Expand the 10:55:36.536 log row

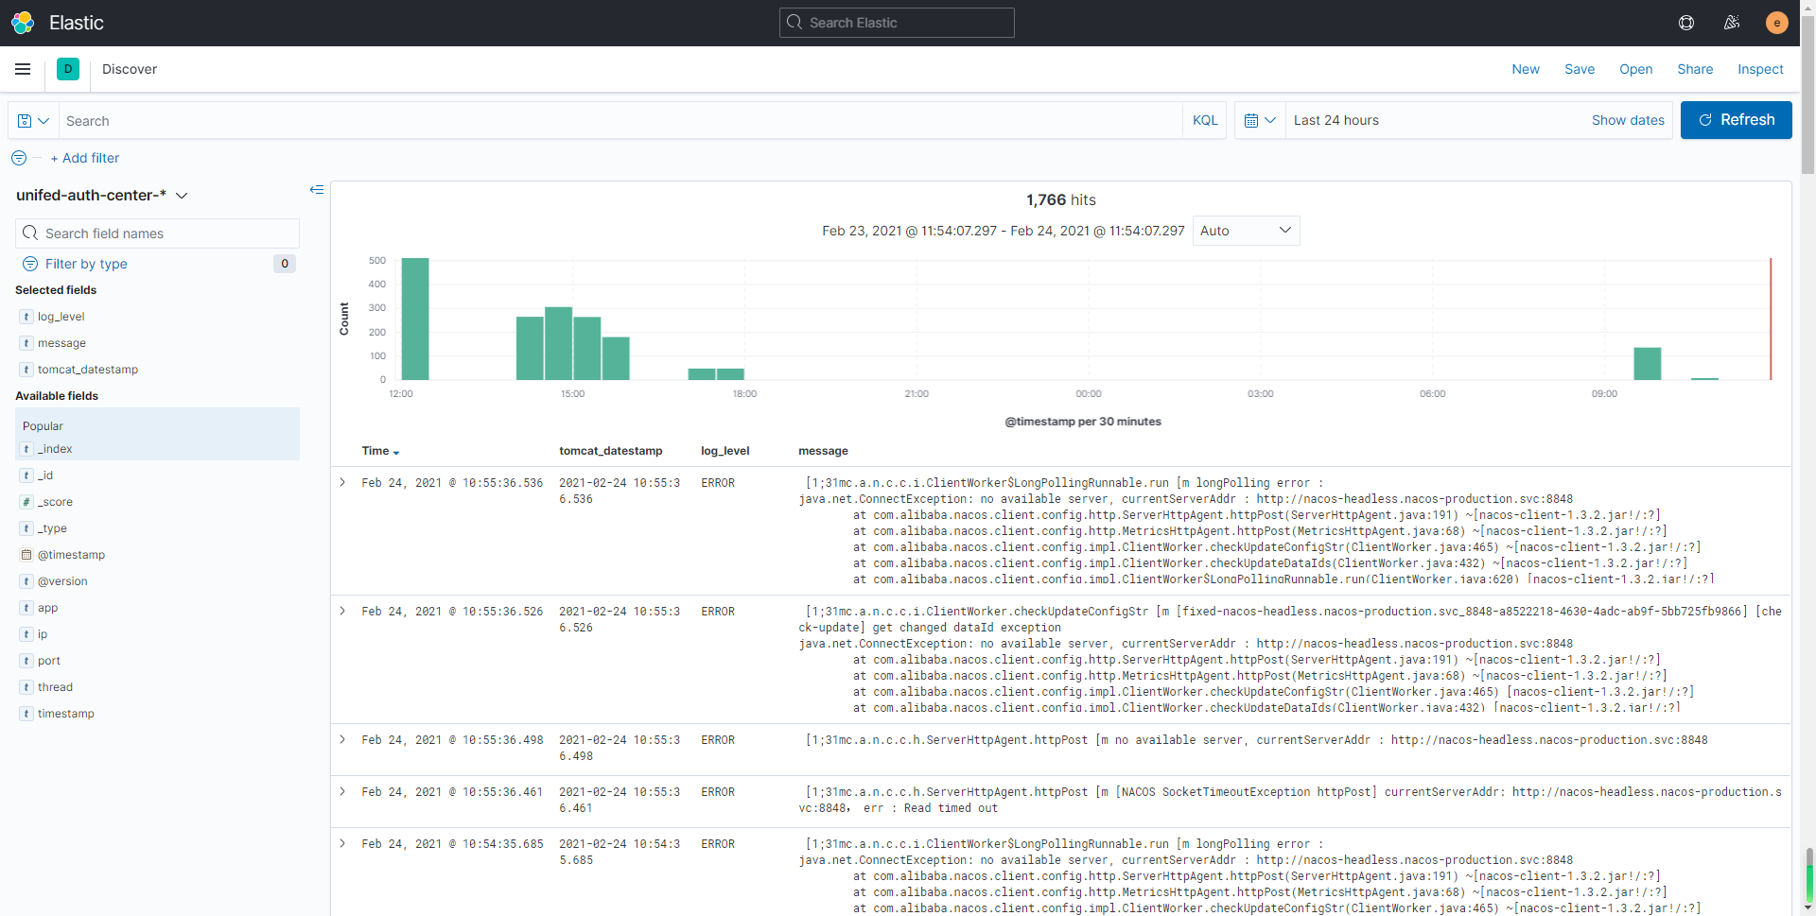(x=342, y=482)
